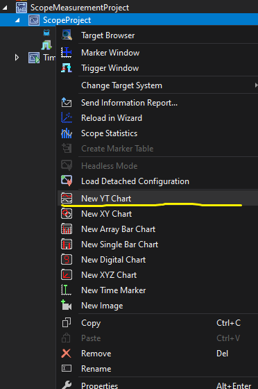258x389 pixels.
Task: Expand the collapsed Tim... tree node
Action: pos(17,58)
